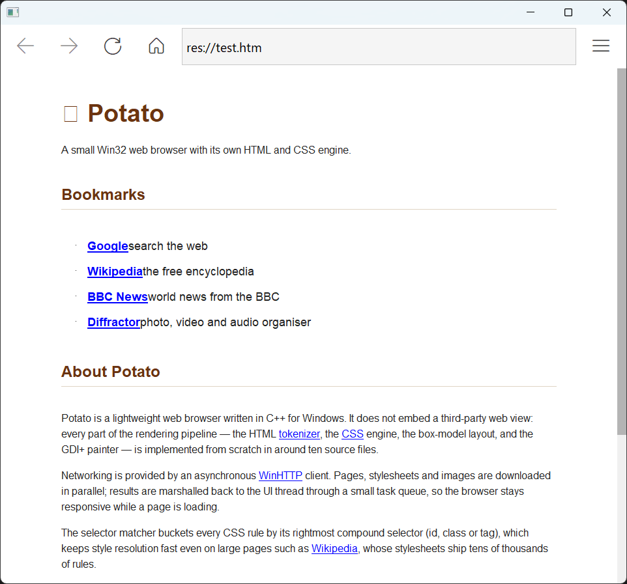Click the Bookmarks heading
The image size is (627, 584).
click(x=103, y=195)
